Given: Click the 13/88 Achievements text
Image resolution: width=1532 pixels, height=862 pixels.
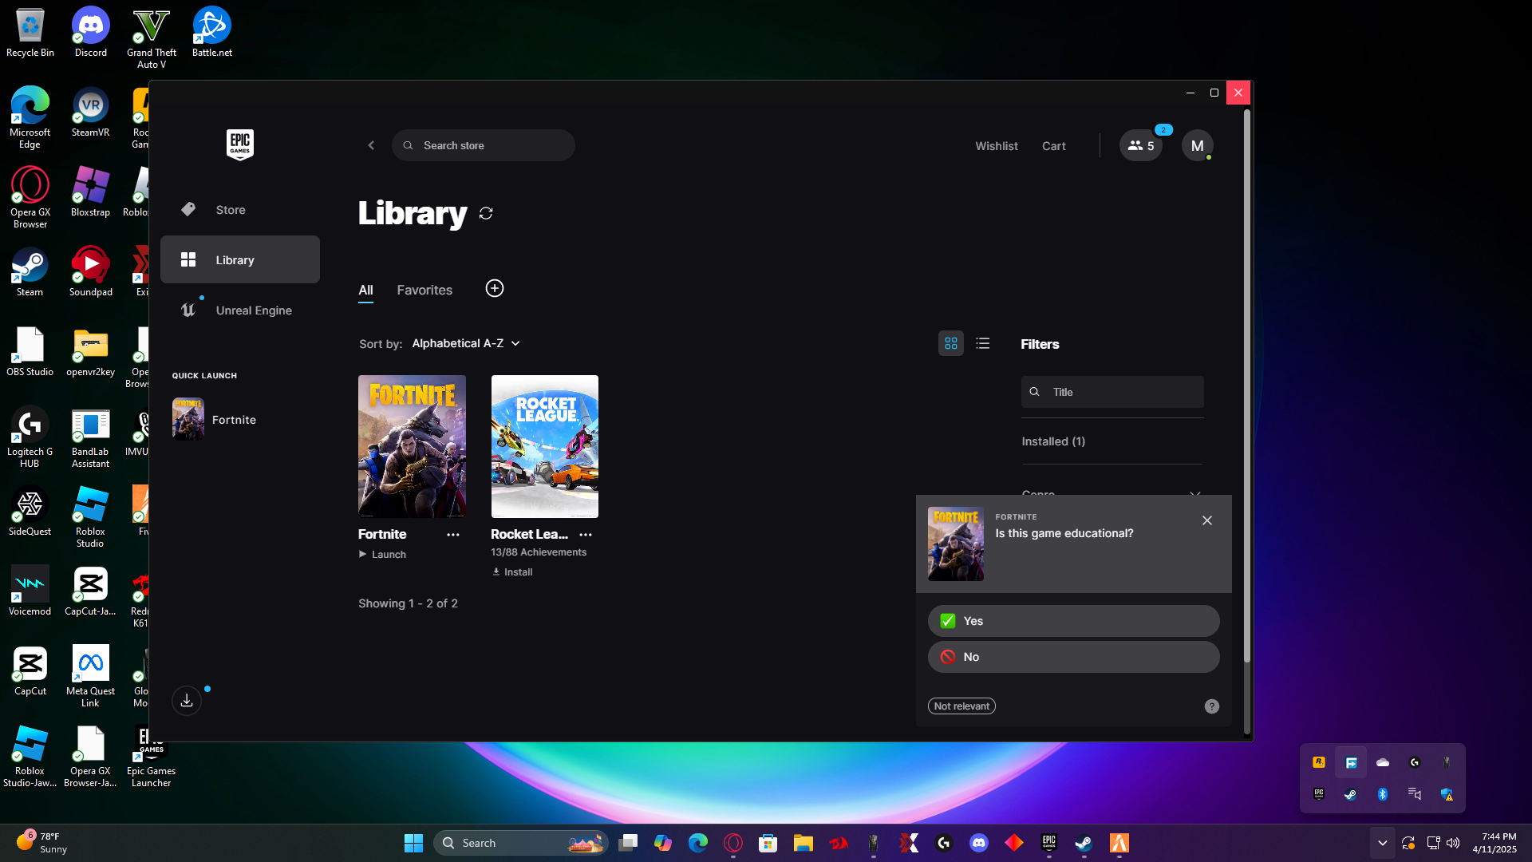Looking at the screenshot, I should pyautogui.click(x=539, y=552).
